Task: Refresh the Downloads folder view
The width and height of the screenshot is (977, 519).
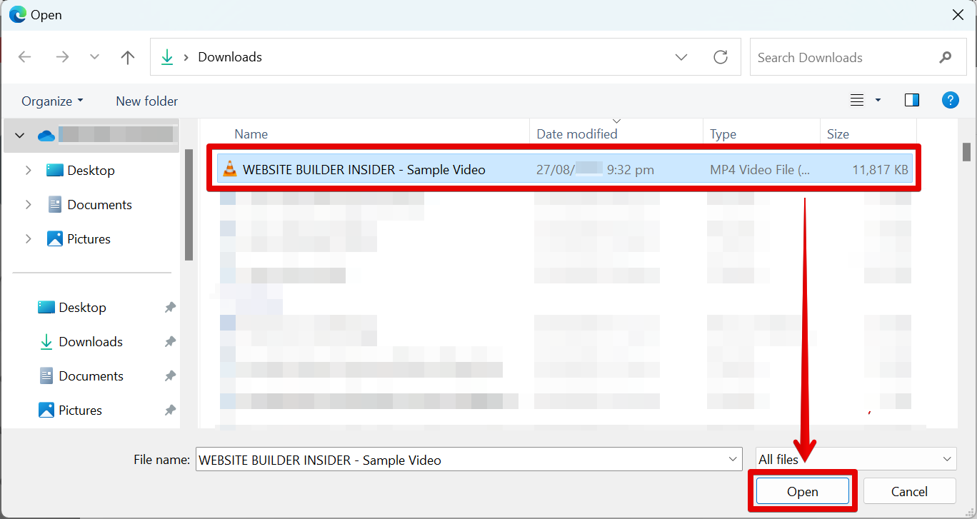Action: click(x=721, y=57)
